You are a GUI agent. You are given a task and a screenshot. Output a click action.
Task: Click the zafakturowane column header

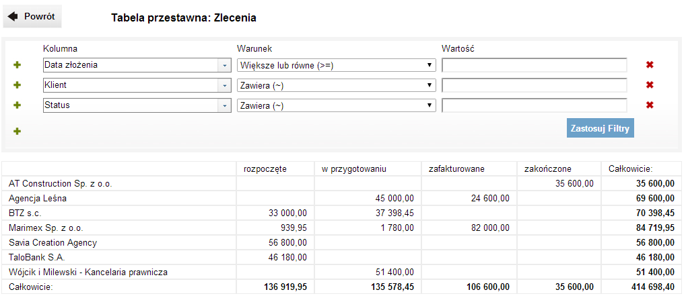pos(455,169)
